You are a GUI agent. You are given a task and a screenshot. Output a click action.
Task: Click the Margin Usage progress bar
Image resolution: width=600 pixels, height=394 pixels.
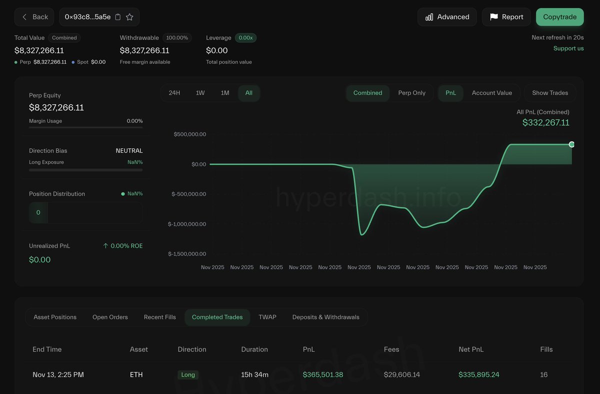point(85,127)
